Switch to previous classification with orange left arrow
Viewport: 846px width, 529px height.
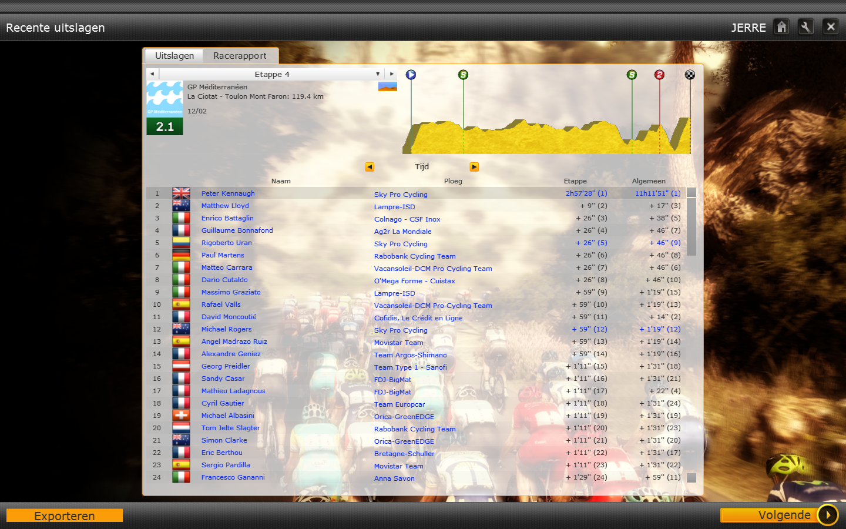point(370,167)
